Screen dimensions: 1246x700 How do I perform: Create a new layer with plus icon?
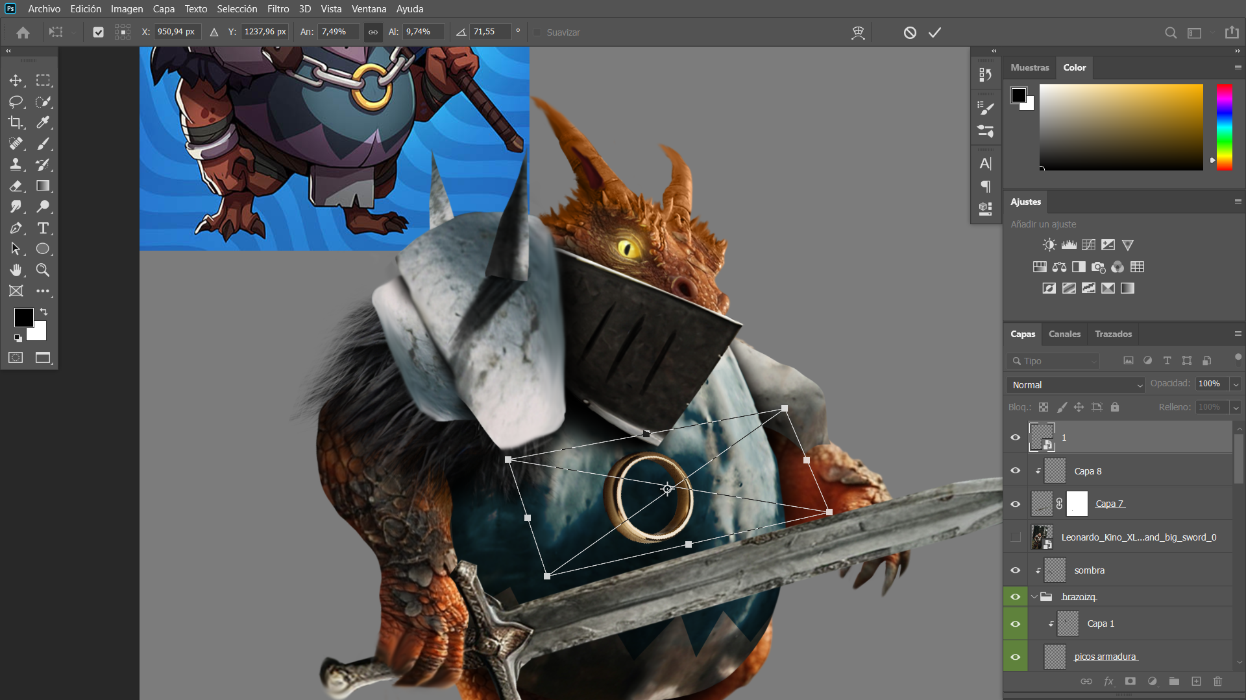point(1196,681)
